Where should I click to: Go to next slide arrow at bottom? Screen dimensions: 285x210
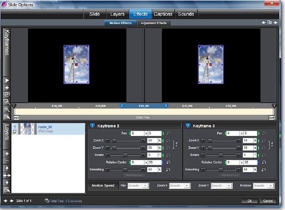click(11, 201)
